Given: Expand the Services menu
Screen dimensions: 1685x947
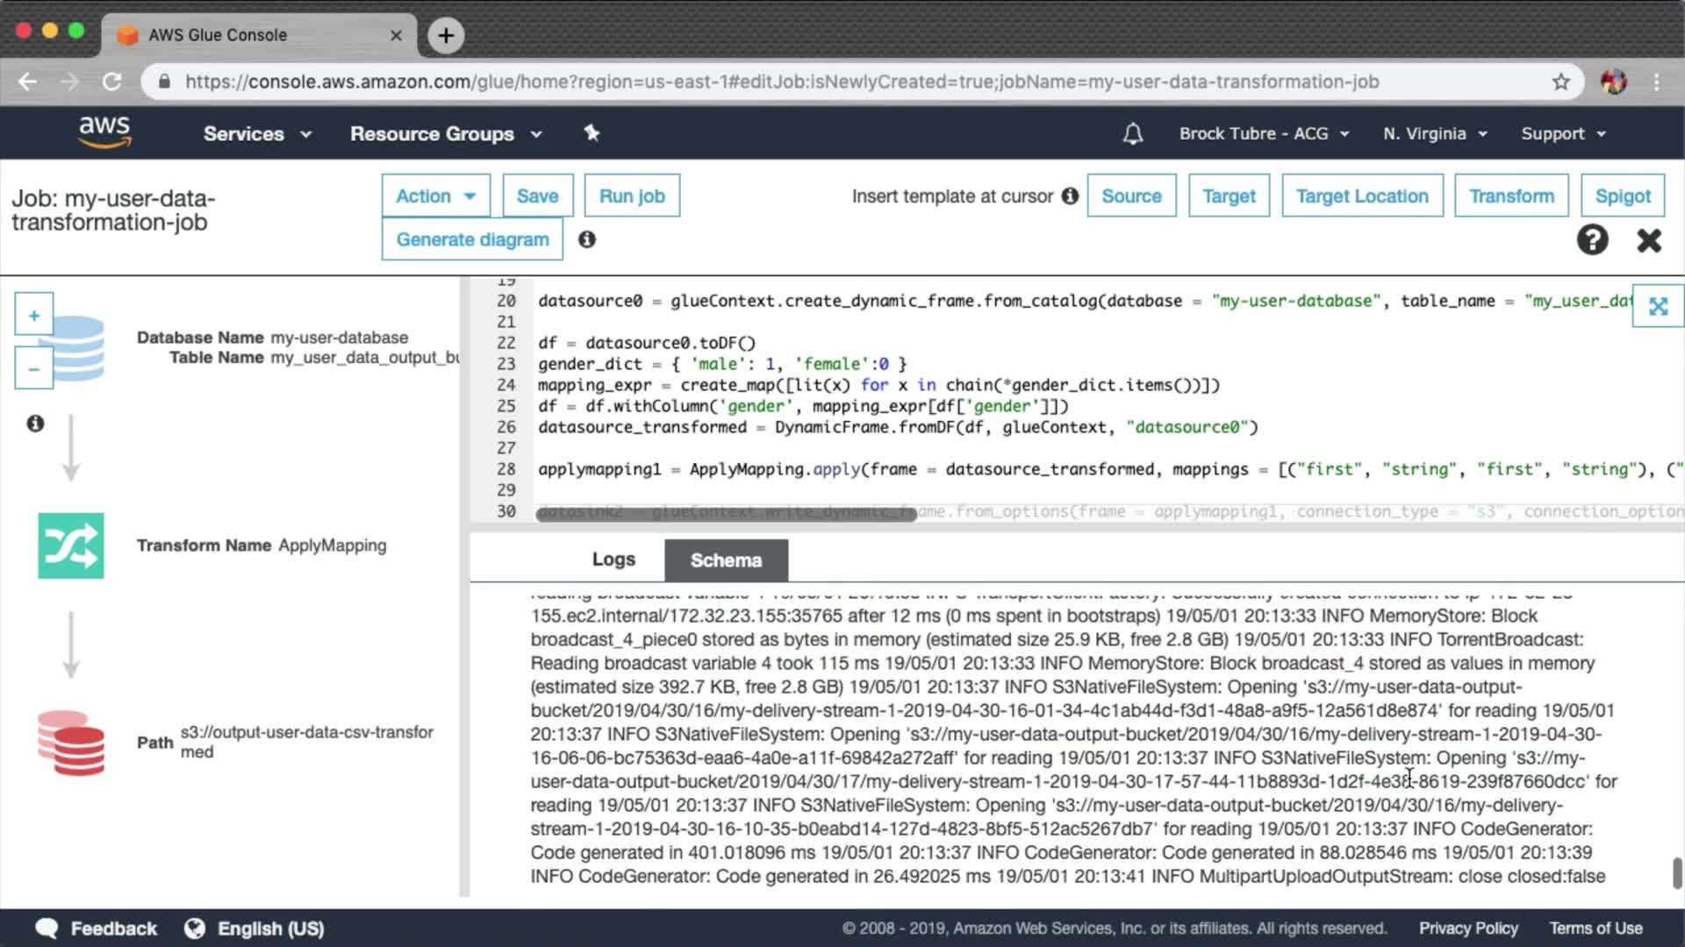Looking at the screenshot, I should [x=257, y=133].
